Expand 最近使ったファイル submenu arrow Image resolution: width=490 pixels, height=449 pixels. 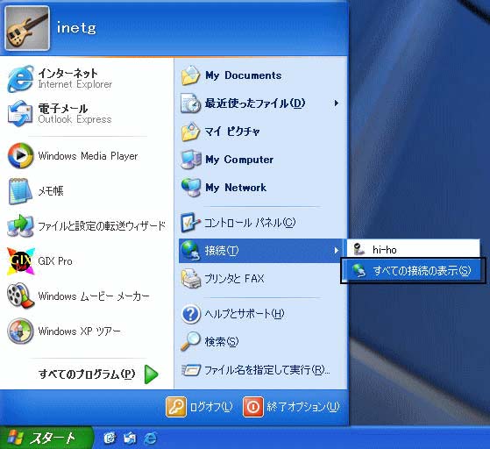click(337, 103)
